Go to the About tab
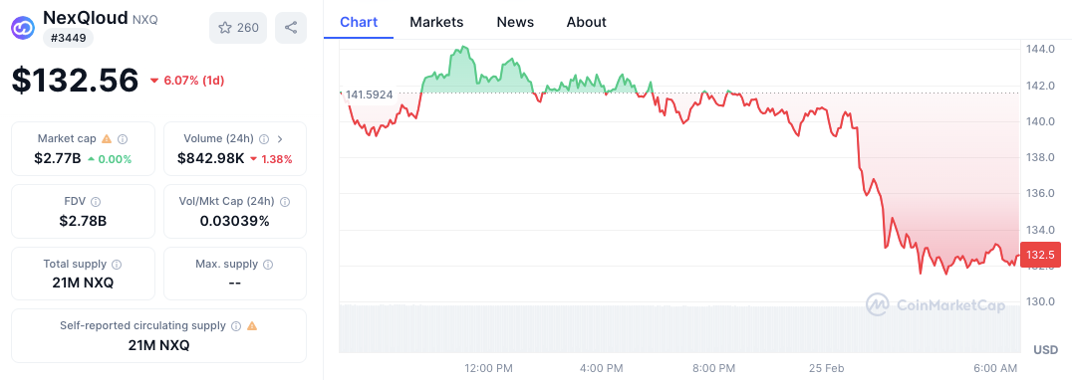The image size is (1072, 380). (586, 22)
